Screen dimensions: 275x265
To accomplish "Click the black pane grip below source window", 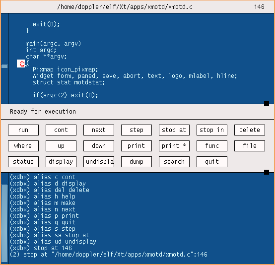I will pos(267,104).
